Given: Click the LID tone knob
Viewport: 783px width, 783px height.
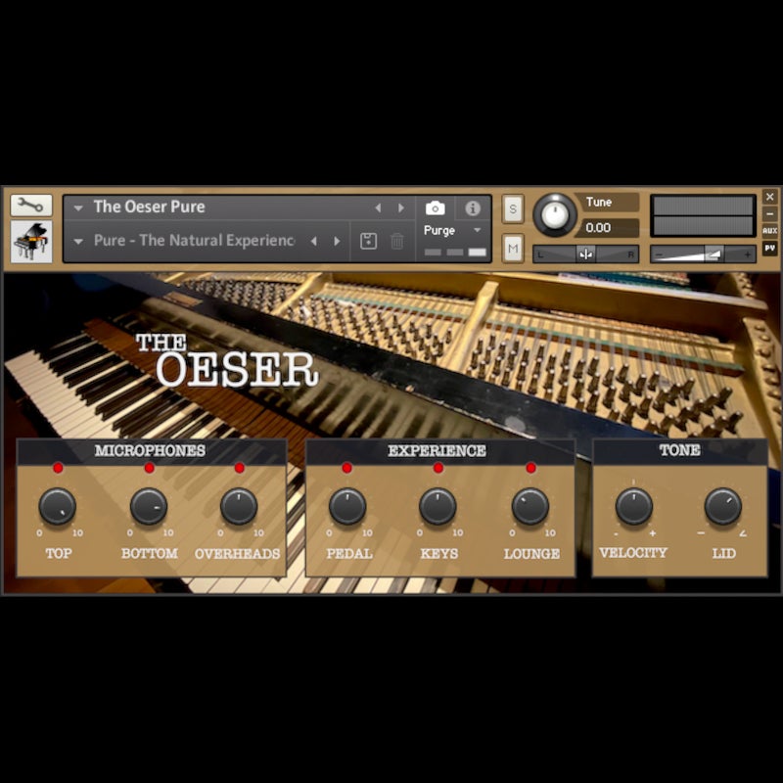Looking at the screenshot, I should 722,506.
